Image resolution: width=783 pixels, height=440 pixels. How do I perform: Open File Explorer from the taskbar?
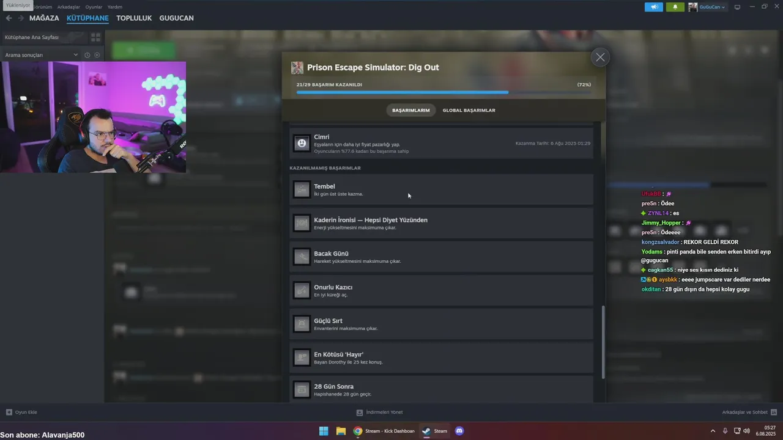[x=341, y=431]
